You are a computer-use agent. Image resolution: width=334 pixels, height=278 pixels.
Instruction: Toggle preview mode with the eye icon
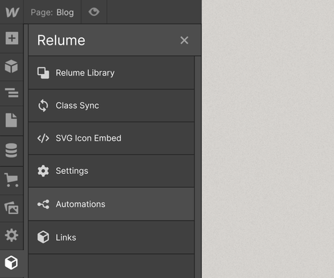click(x=94, y=12)
